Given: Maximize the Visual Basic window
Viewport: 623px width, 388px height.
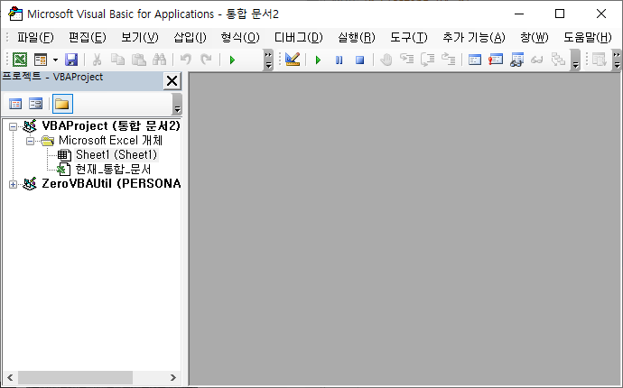Looking at the screenshot, I should click(560, 14).
